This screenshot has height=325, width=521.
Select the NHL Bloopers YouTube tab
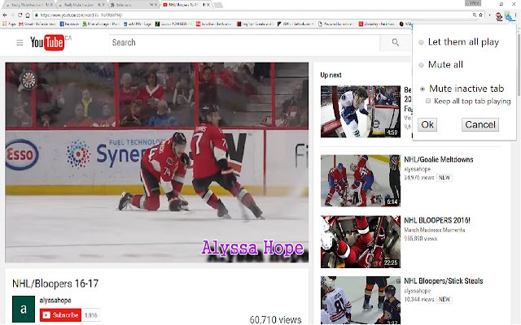click(186, 5)
